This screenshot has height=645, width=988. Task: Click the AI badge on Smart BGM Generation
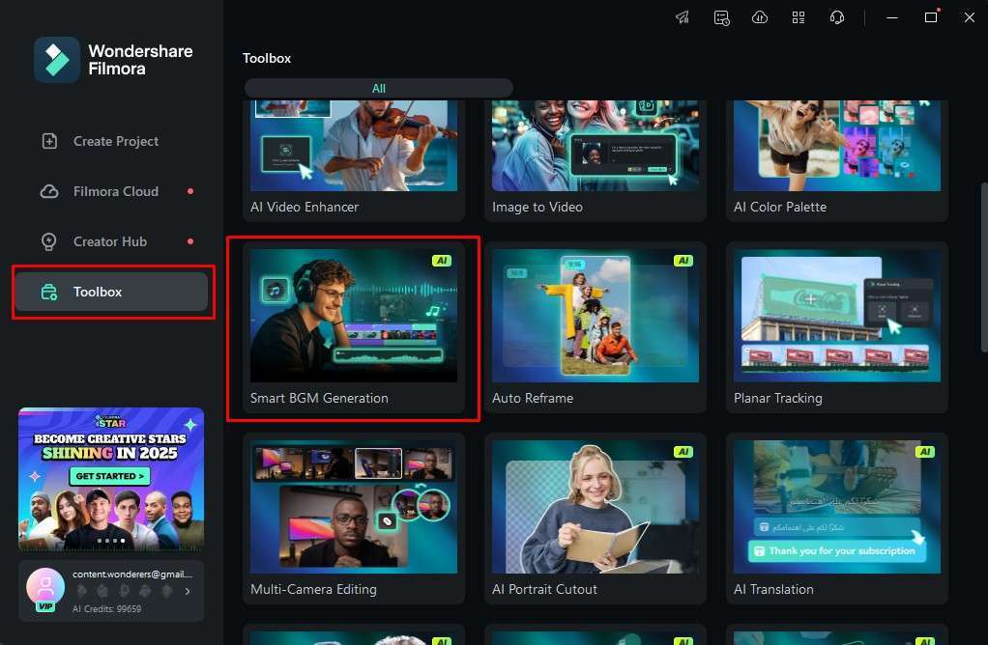click(x=442, y=261)
